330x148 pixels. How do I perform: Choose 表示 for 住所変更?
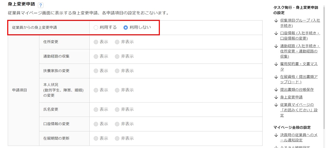click(x=96, y=42)
